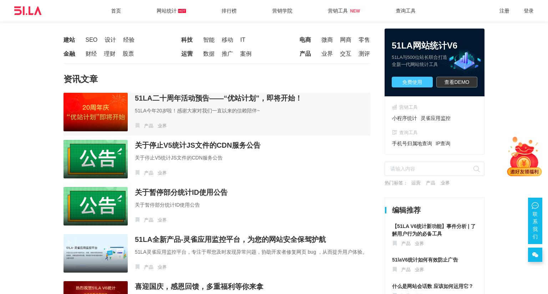Screen dimensions: 548x294
Task: Open article title 关于暂停部分统计ID使用公告
Action: click(x=181, y=192)
